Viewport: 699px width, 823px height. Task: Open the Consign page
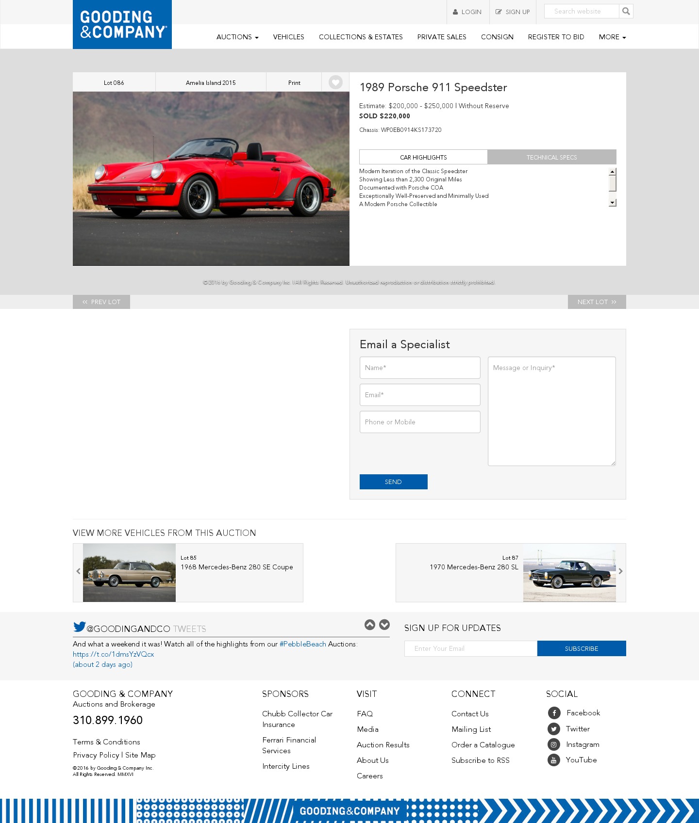[x=497, y=37]
